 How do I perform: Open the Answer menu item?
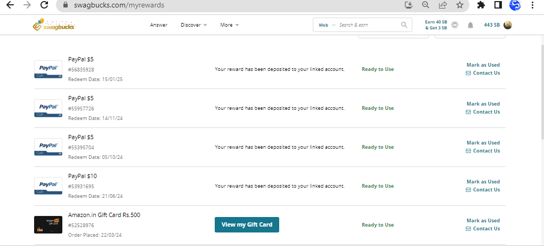point(159,25)
